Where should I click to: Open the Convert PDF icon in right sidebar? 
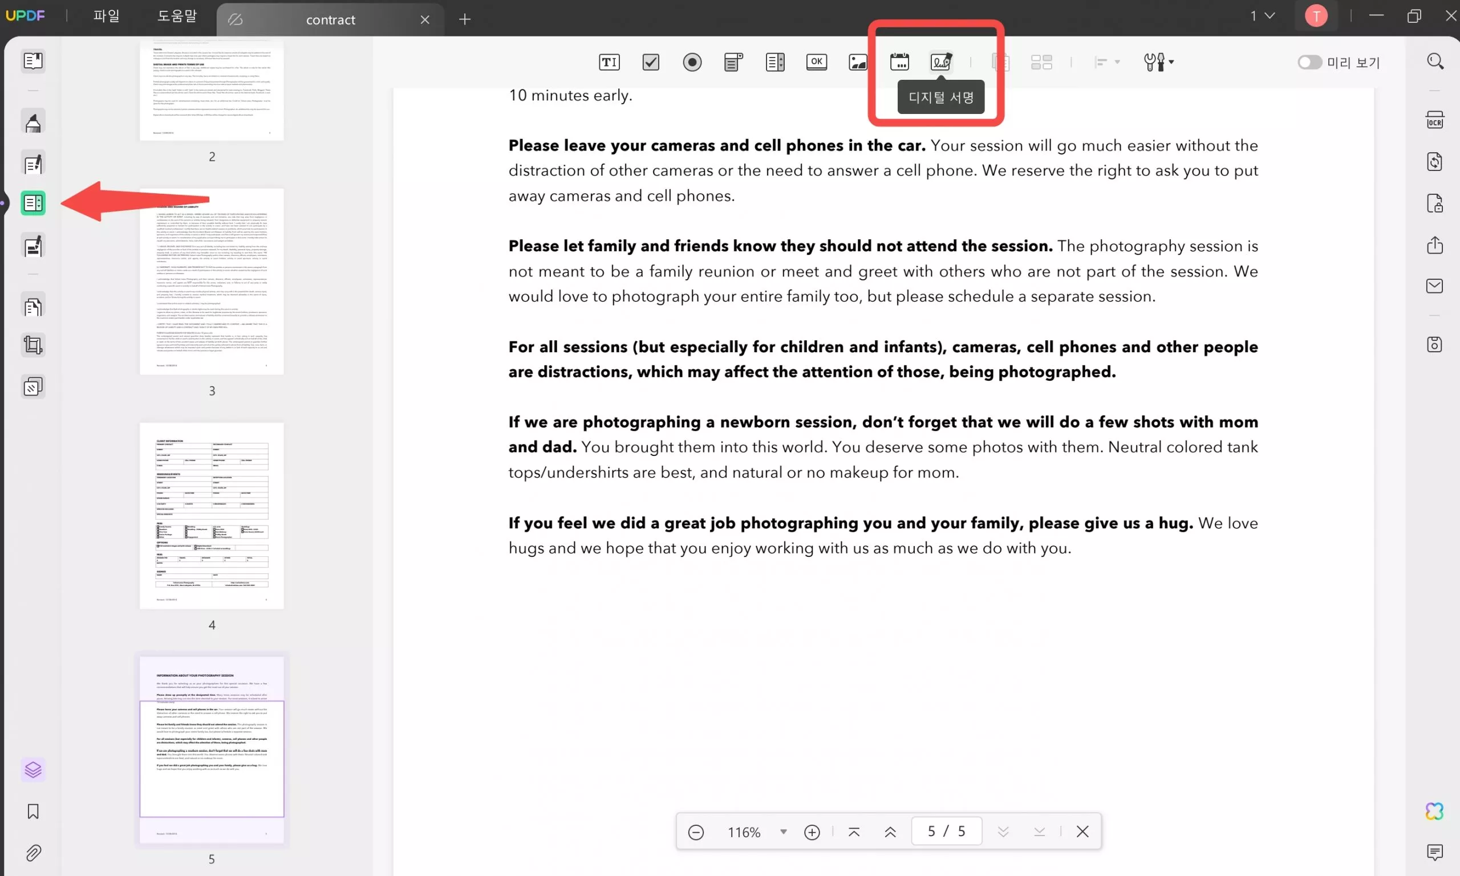coord(1434,161)
